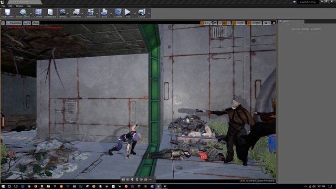Click the KantMustDie project name
The height and width of the screenshot is (189, 336).
tap(308, 2)
